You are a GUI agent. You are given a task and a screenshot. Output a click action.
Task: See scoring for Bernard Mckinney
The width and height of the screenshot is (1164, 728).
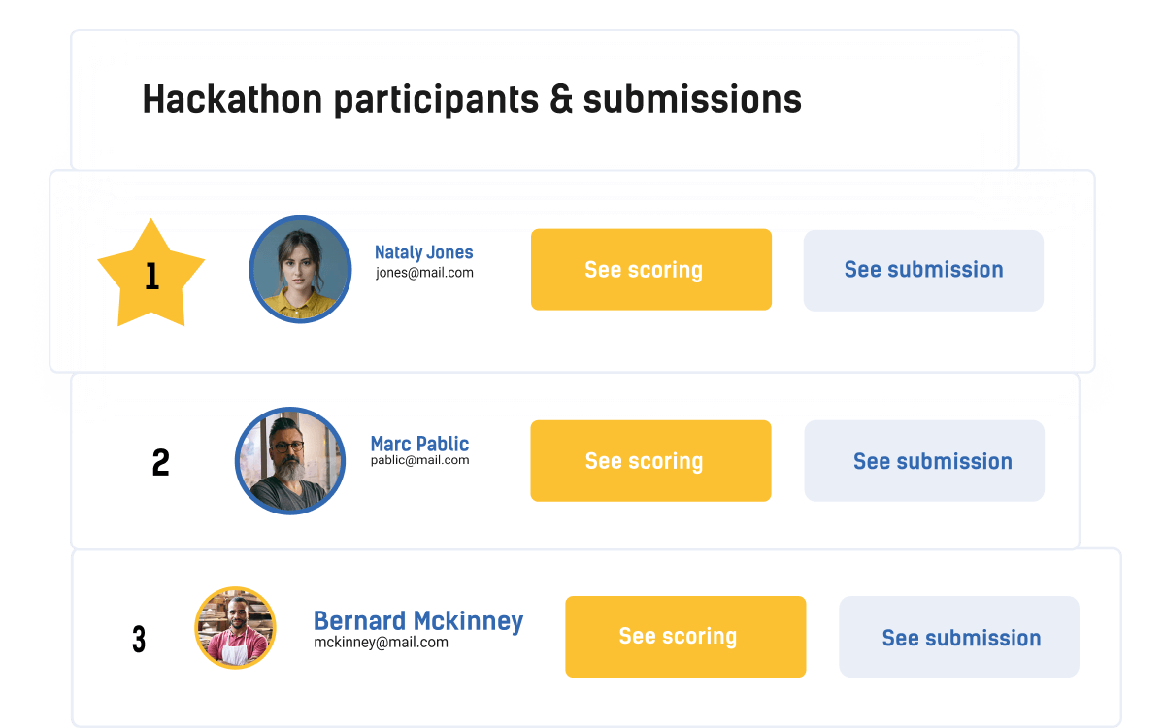pyautogui.click(x=685, y=637)
